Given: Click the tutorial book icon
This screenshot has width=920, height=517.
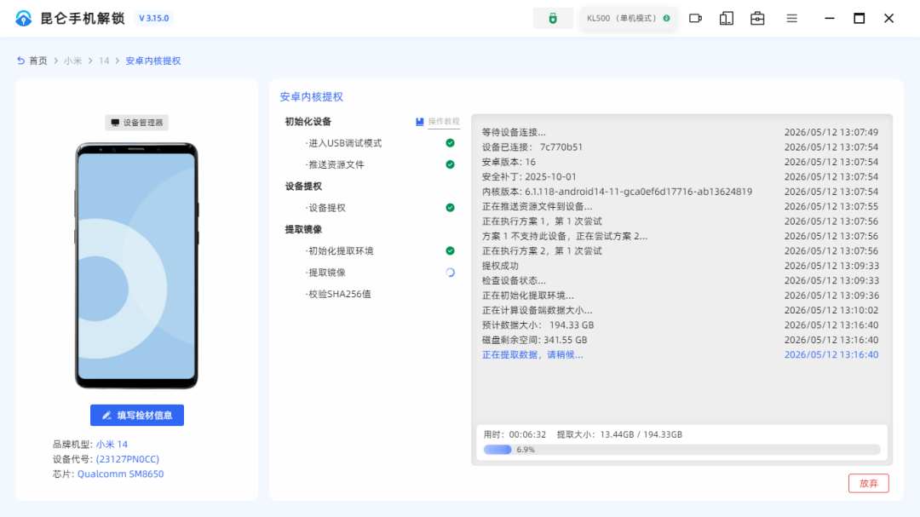Looking at the screenshot, I should [419, 122].
